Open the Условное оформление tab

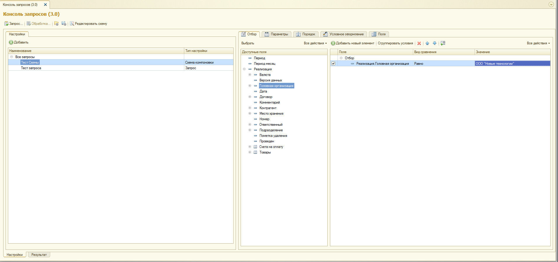click(344, 34)
